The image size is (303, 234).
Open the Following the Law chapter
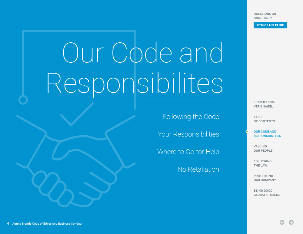click(x=262, y=163)
